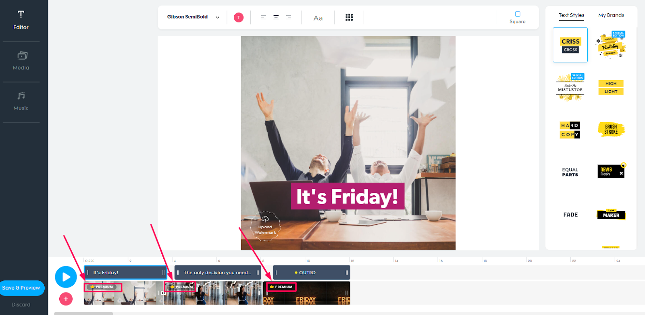Play the video preview

66,277
